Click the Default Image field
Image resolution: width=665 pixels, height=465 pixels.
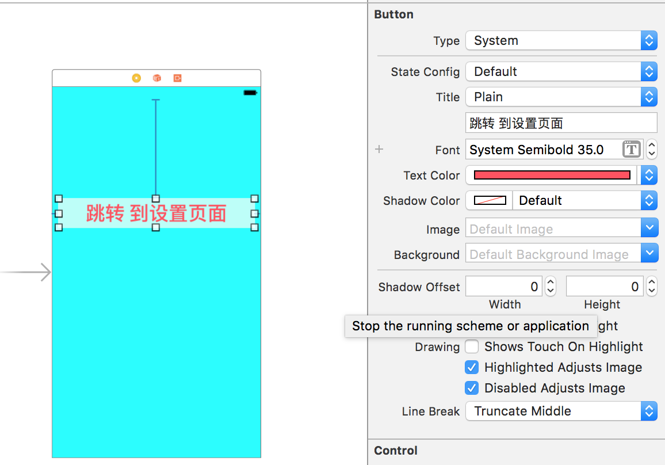(553, 228)
